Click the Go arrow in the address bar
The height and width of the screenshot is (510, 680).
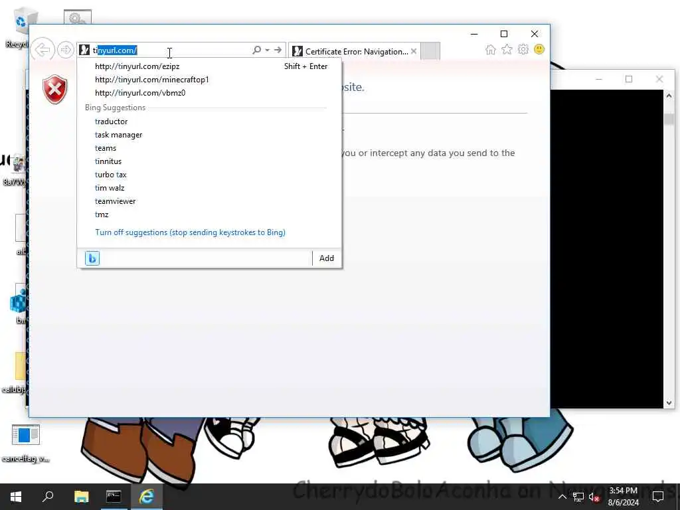coord(278,50)
